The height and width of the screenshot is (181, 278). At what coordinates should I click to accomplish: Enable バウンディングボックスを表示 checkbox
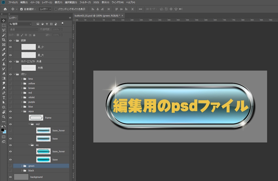tap(56, 9)
